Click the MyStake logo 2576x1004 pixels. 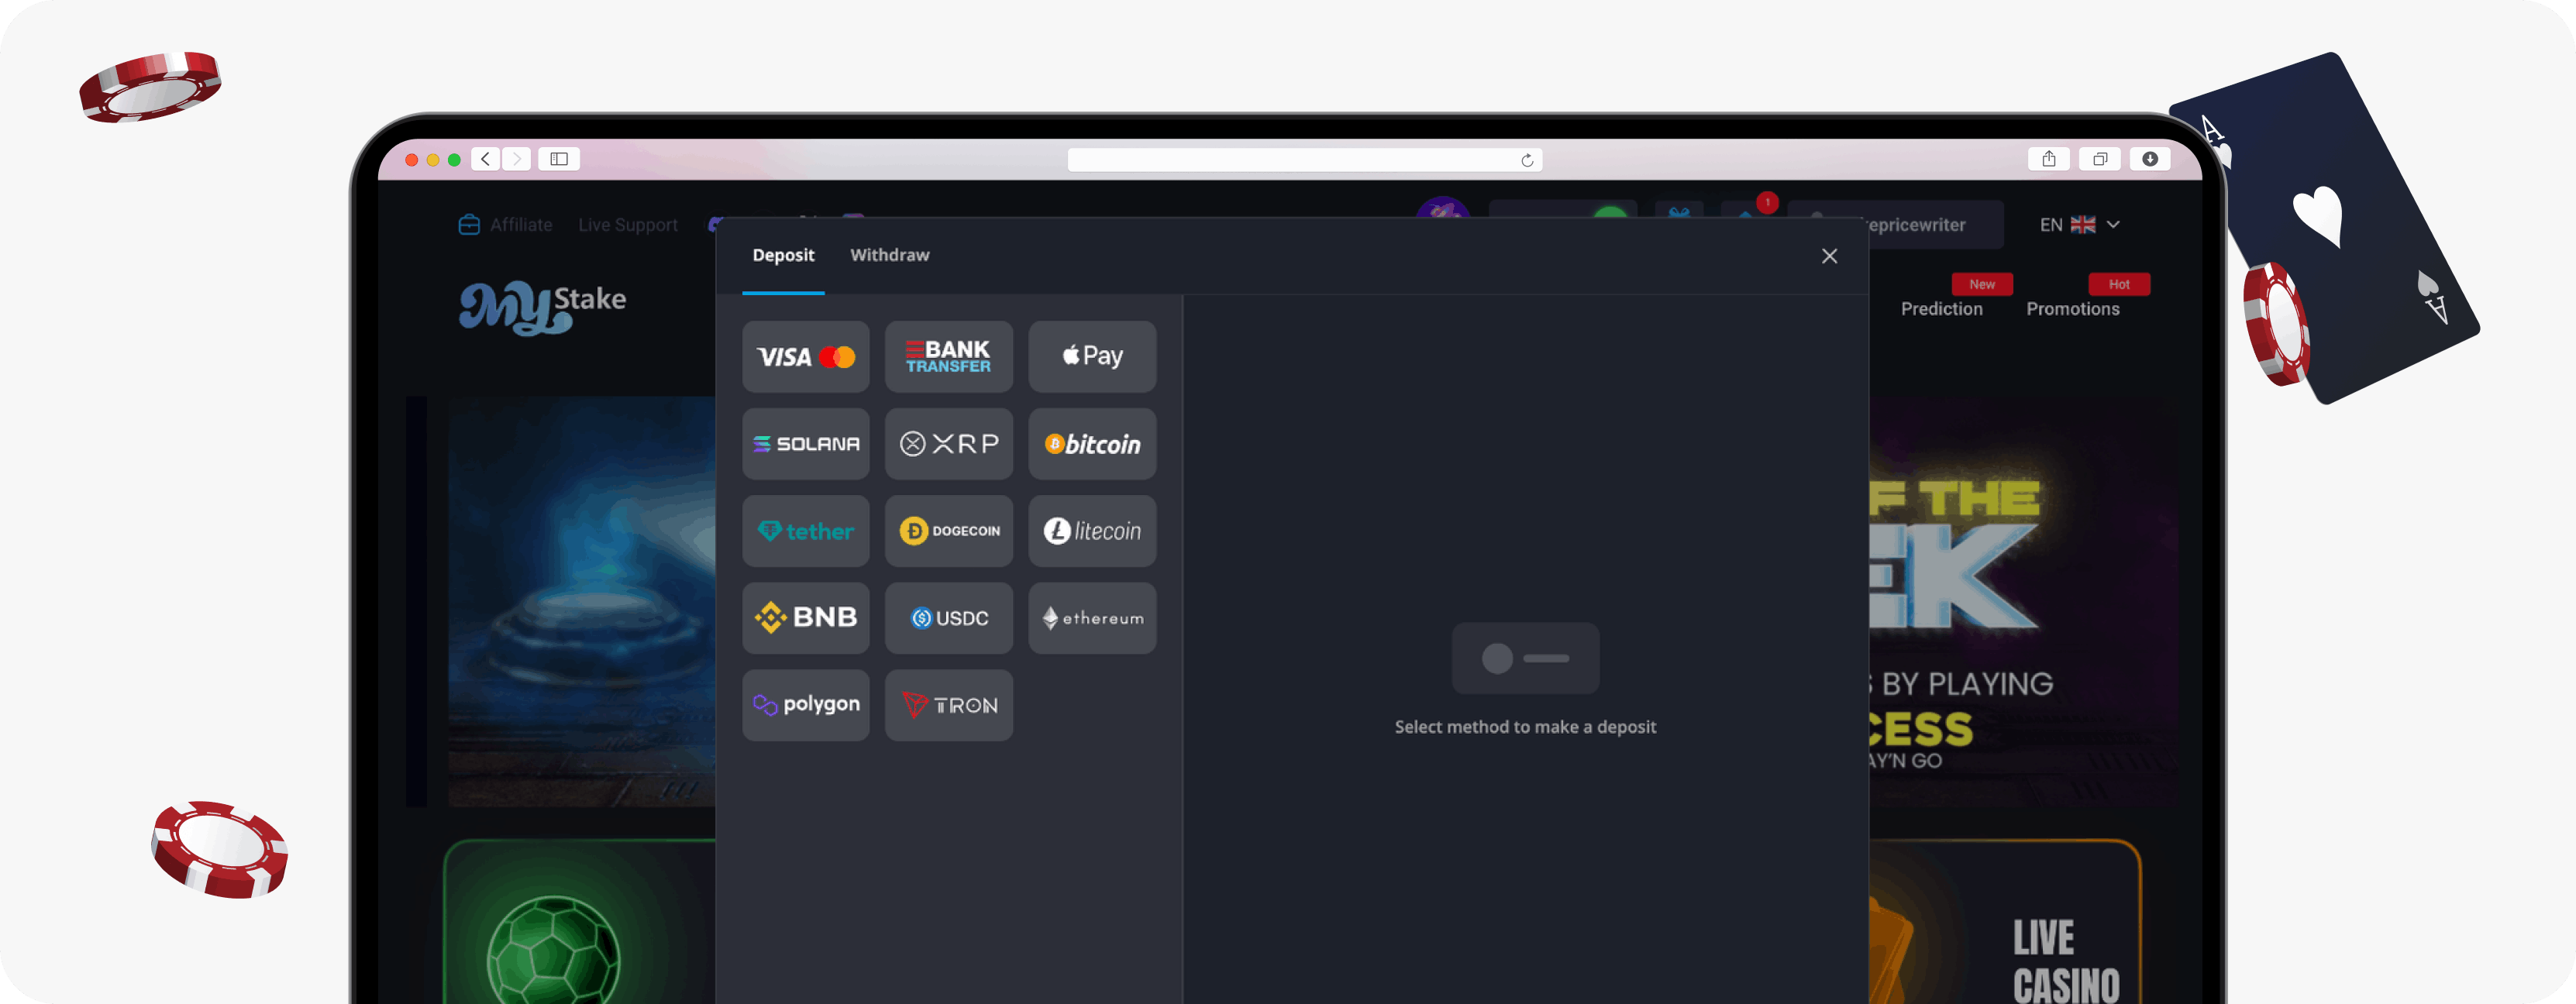tap(542, 307)
